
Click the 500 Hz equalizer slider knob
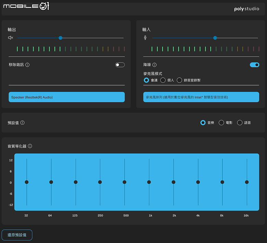tap(125, 182)
